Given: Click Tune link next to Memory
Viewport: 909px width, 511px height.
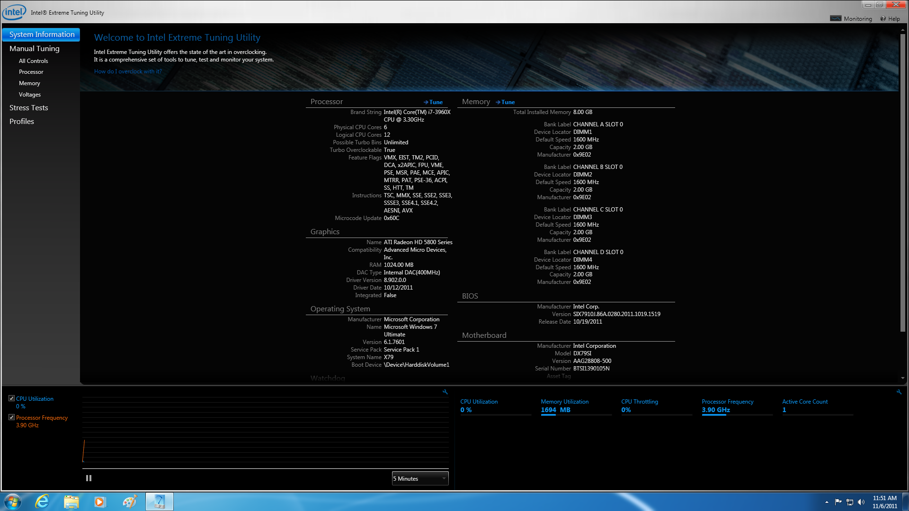Looking at the screenshot, I should (505, 102).
